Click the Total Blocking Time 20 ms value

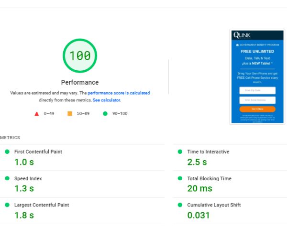[200, 189]
